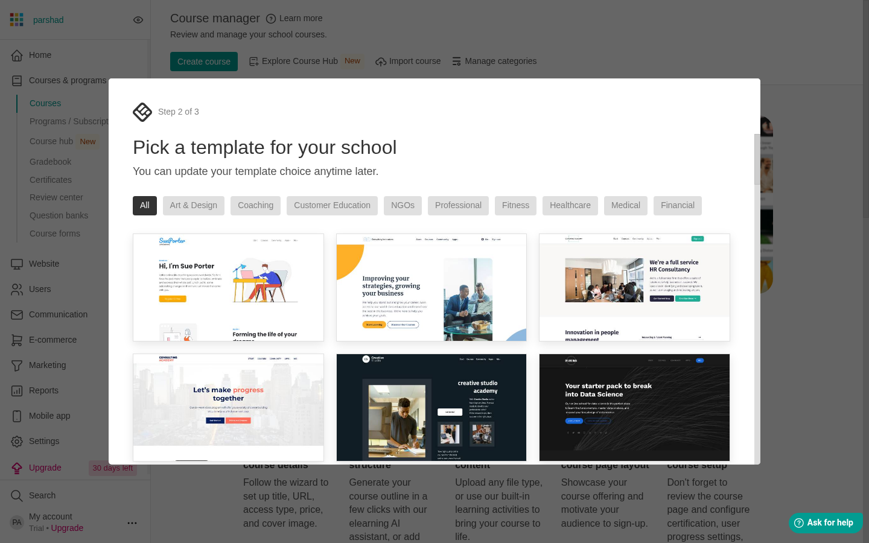The image size is (869, 543).
Task: Choose the Data Science starter pack template
Action: point(634,407)
